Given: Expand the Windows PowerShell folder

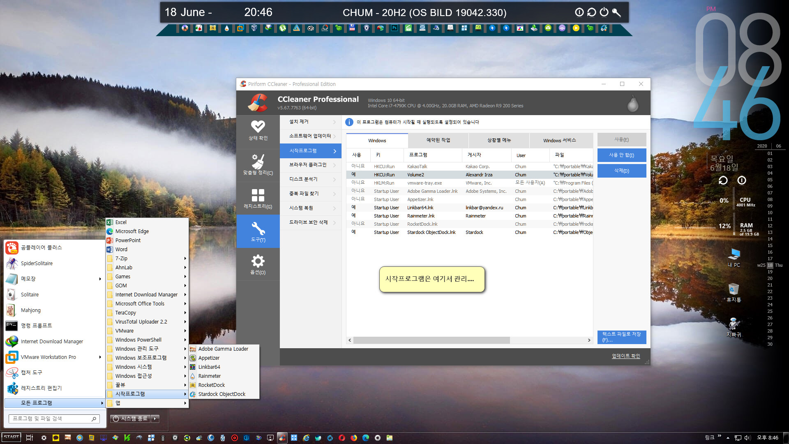Looking at the screenshot, I should point(147,340).
